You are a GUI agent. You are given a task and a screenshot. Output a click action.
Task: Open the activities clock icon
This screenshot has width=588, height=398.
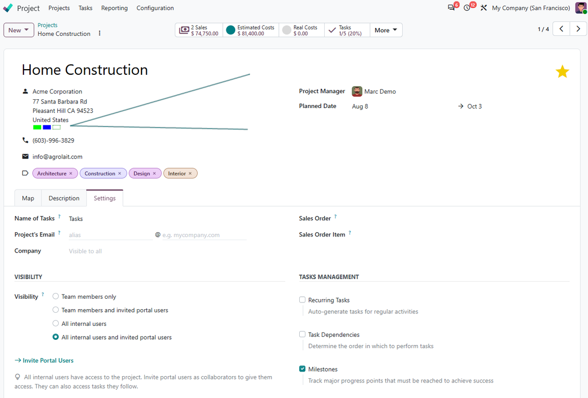click(467, 8)
